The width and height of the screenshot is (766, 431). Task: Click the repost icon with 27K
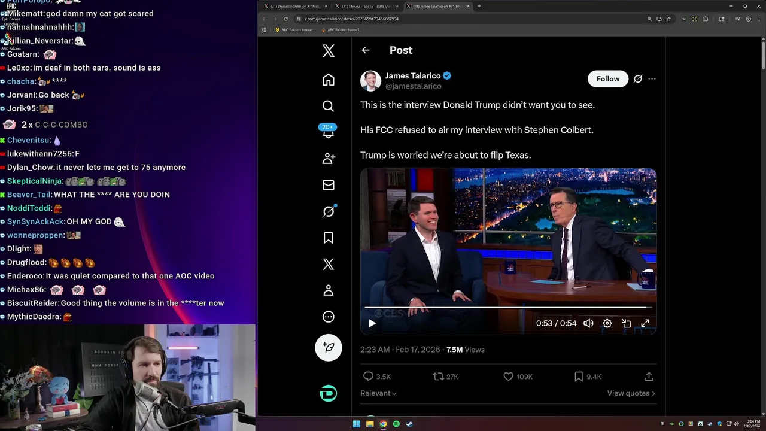coord(438,377)
